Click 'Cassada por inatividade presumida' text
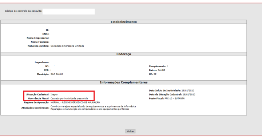The height and width of the screenshot is (138, 262). click(x=69, y=98)
